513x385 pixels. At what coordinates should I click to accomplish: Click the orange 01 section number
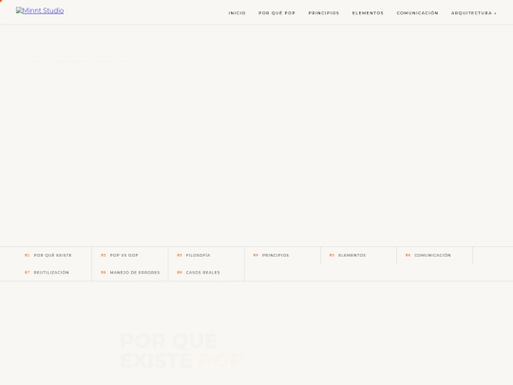(28, 256)
